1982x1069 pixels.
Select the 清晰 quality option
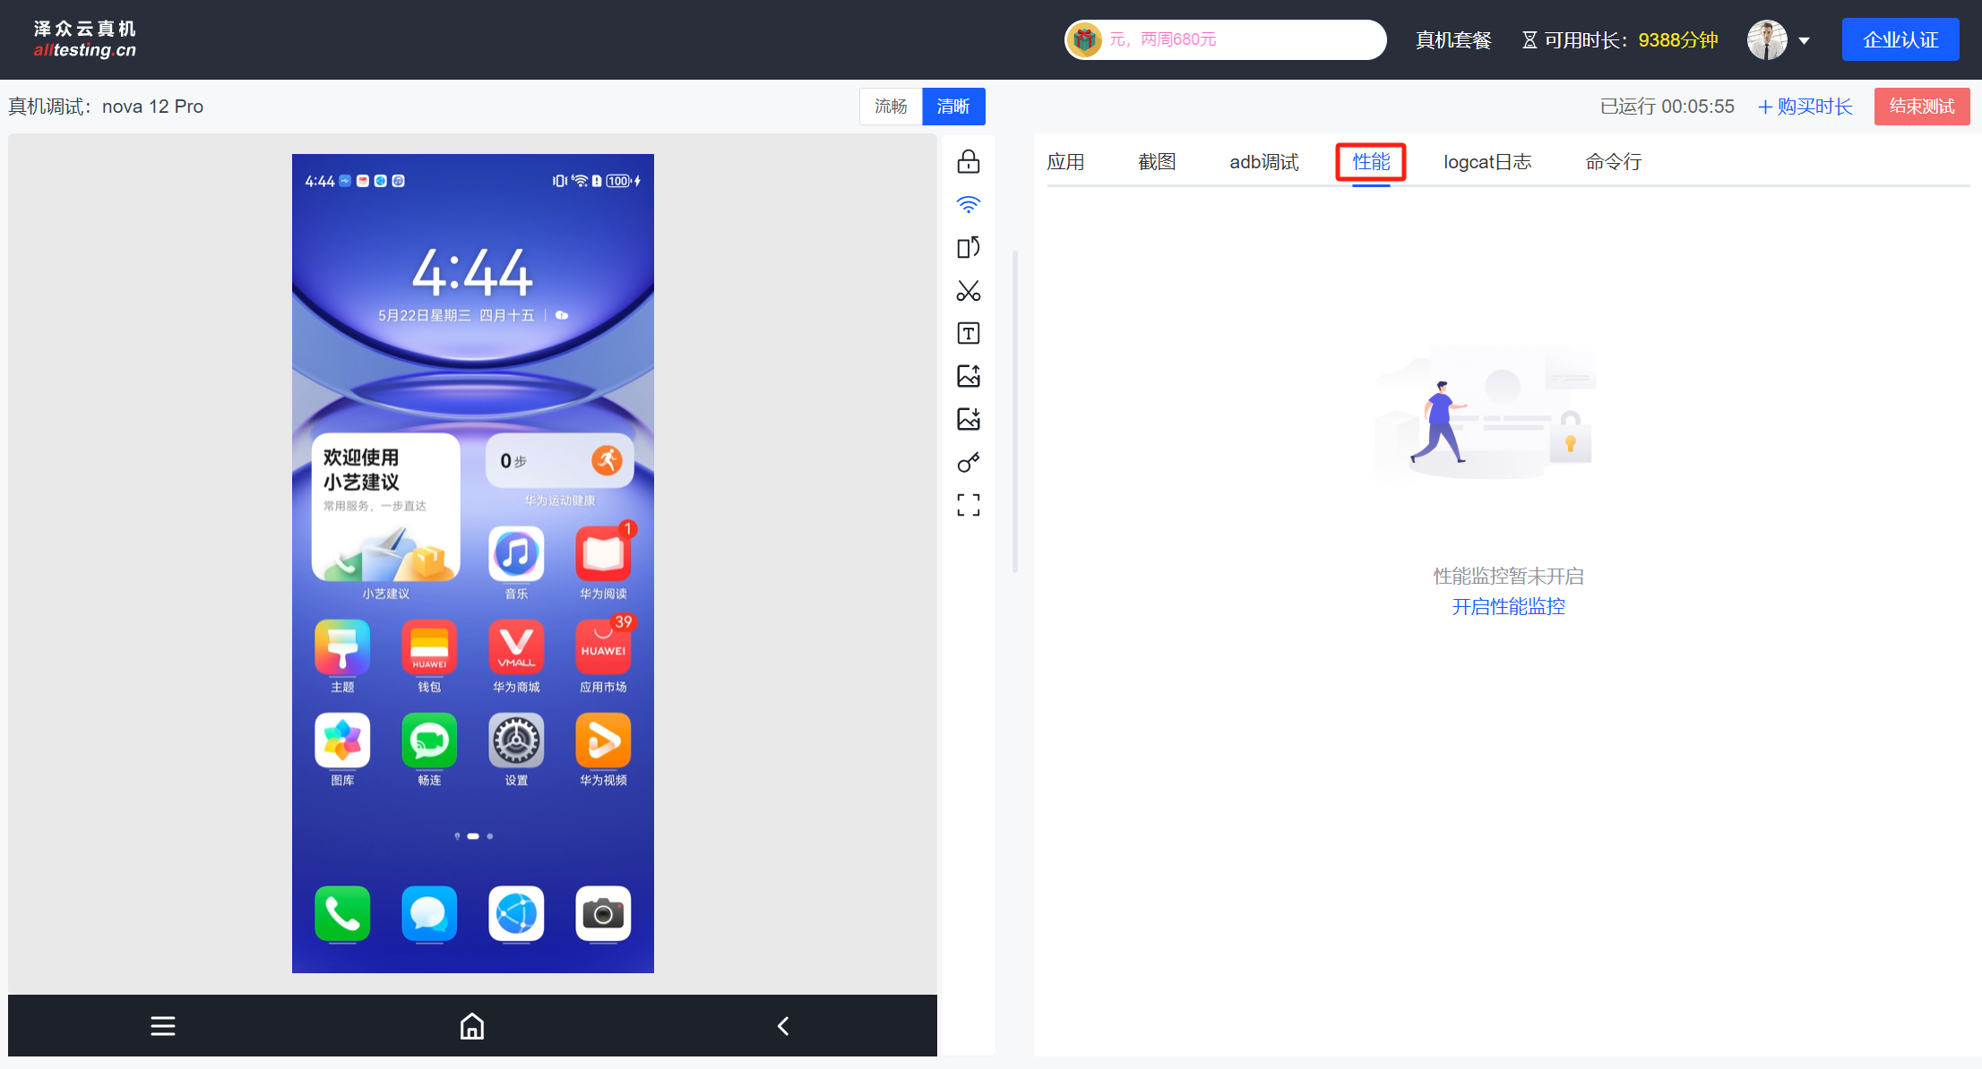pos(953,107)
